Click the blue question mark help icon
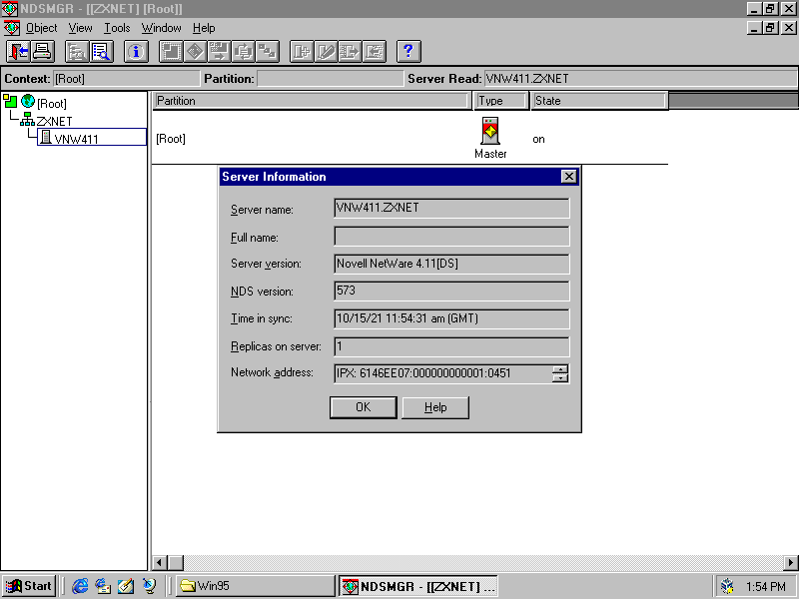 click(x=408, y=52)
